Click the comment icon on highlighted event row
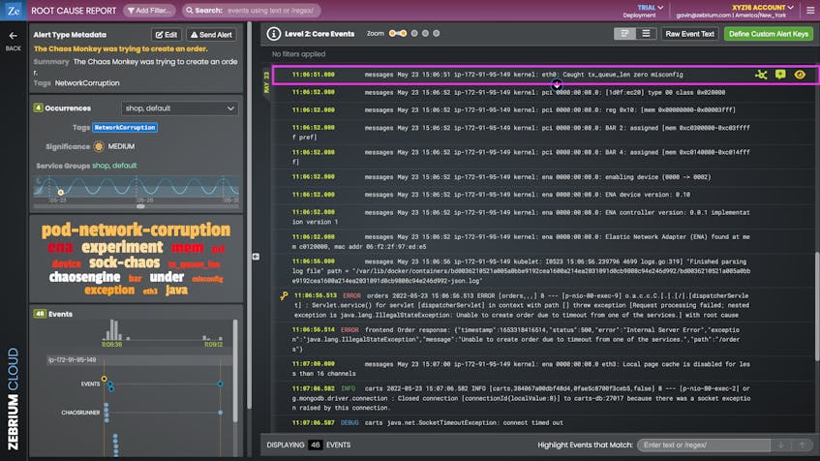The width and height of the screenshot is (820, 461). (780, 75)
